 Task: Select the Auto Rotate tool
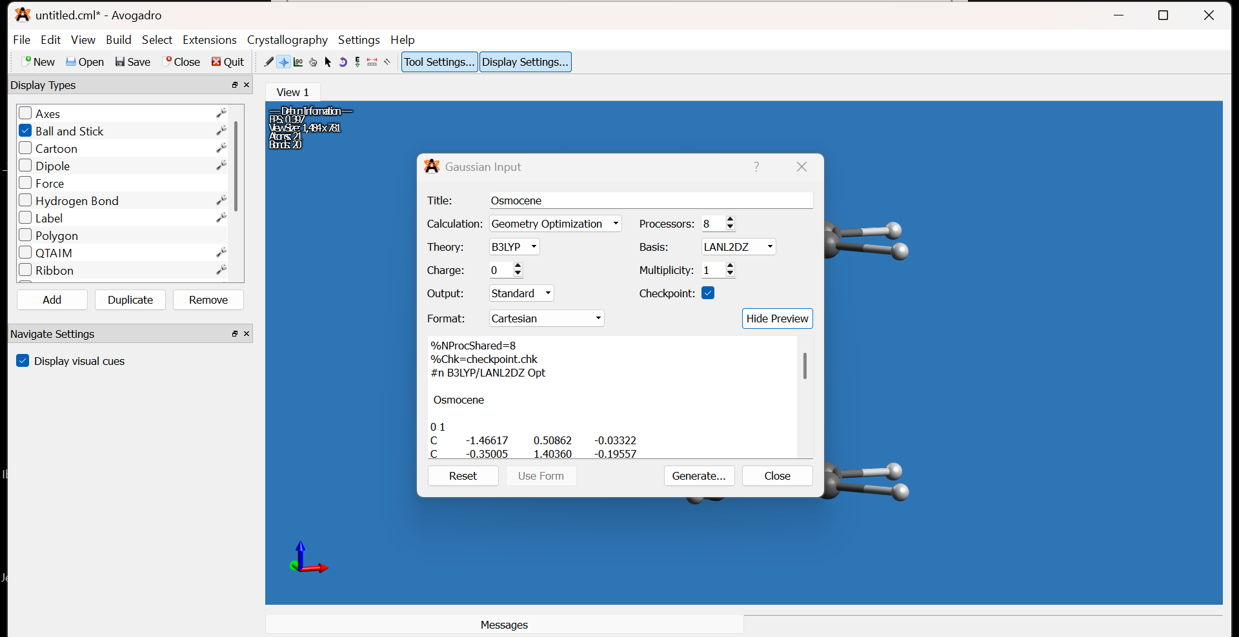coord(343,62)
